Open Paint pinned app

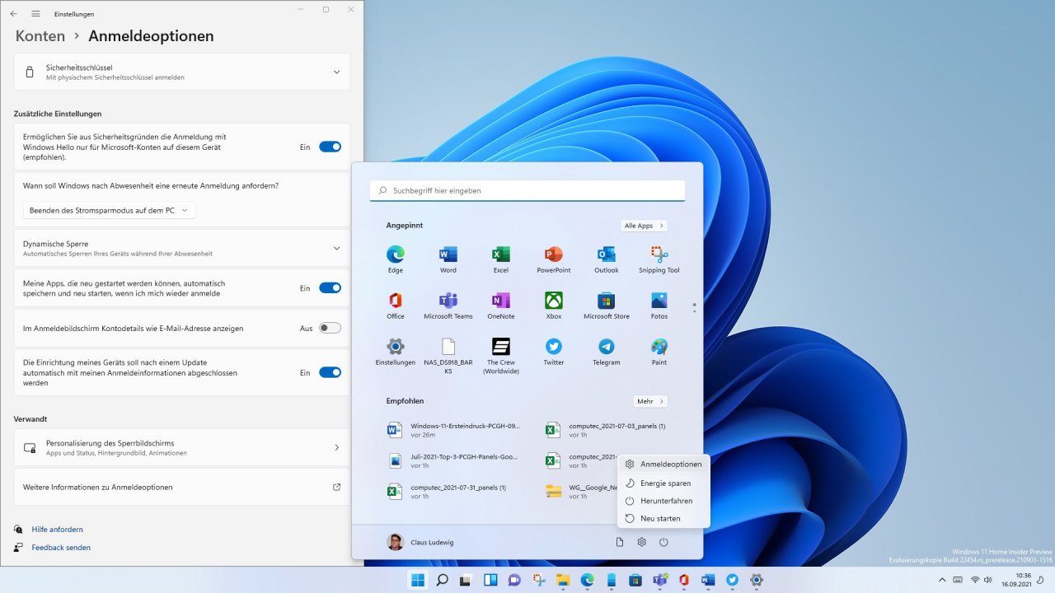(x=659, y=351)
